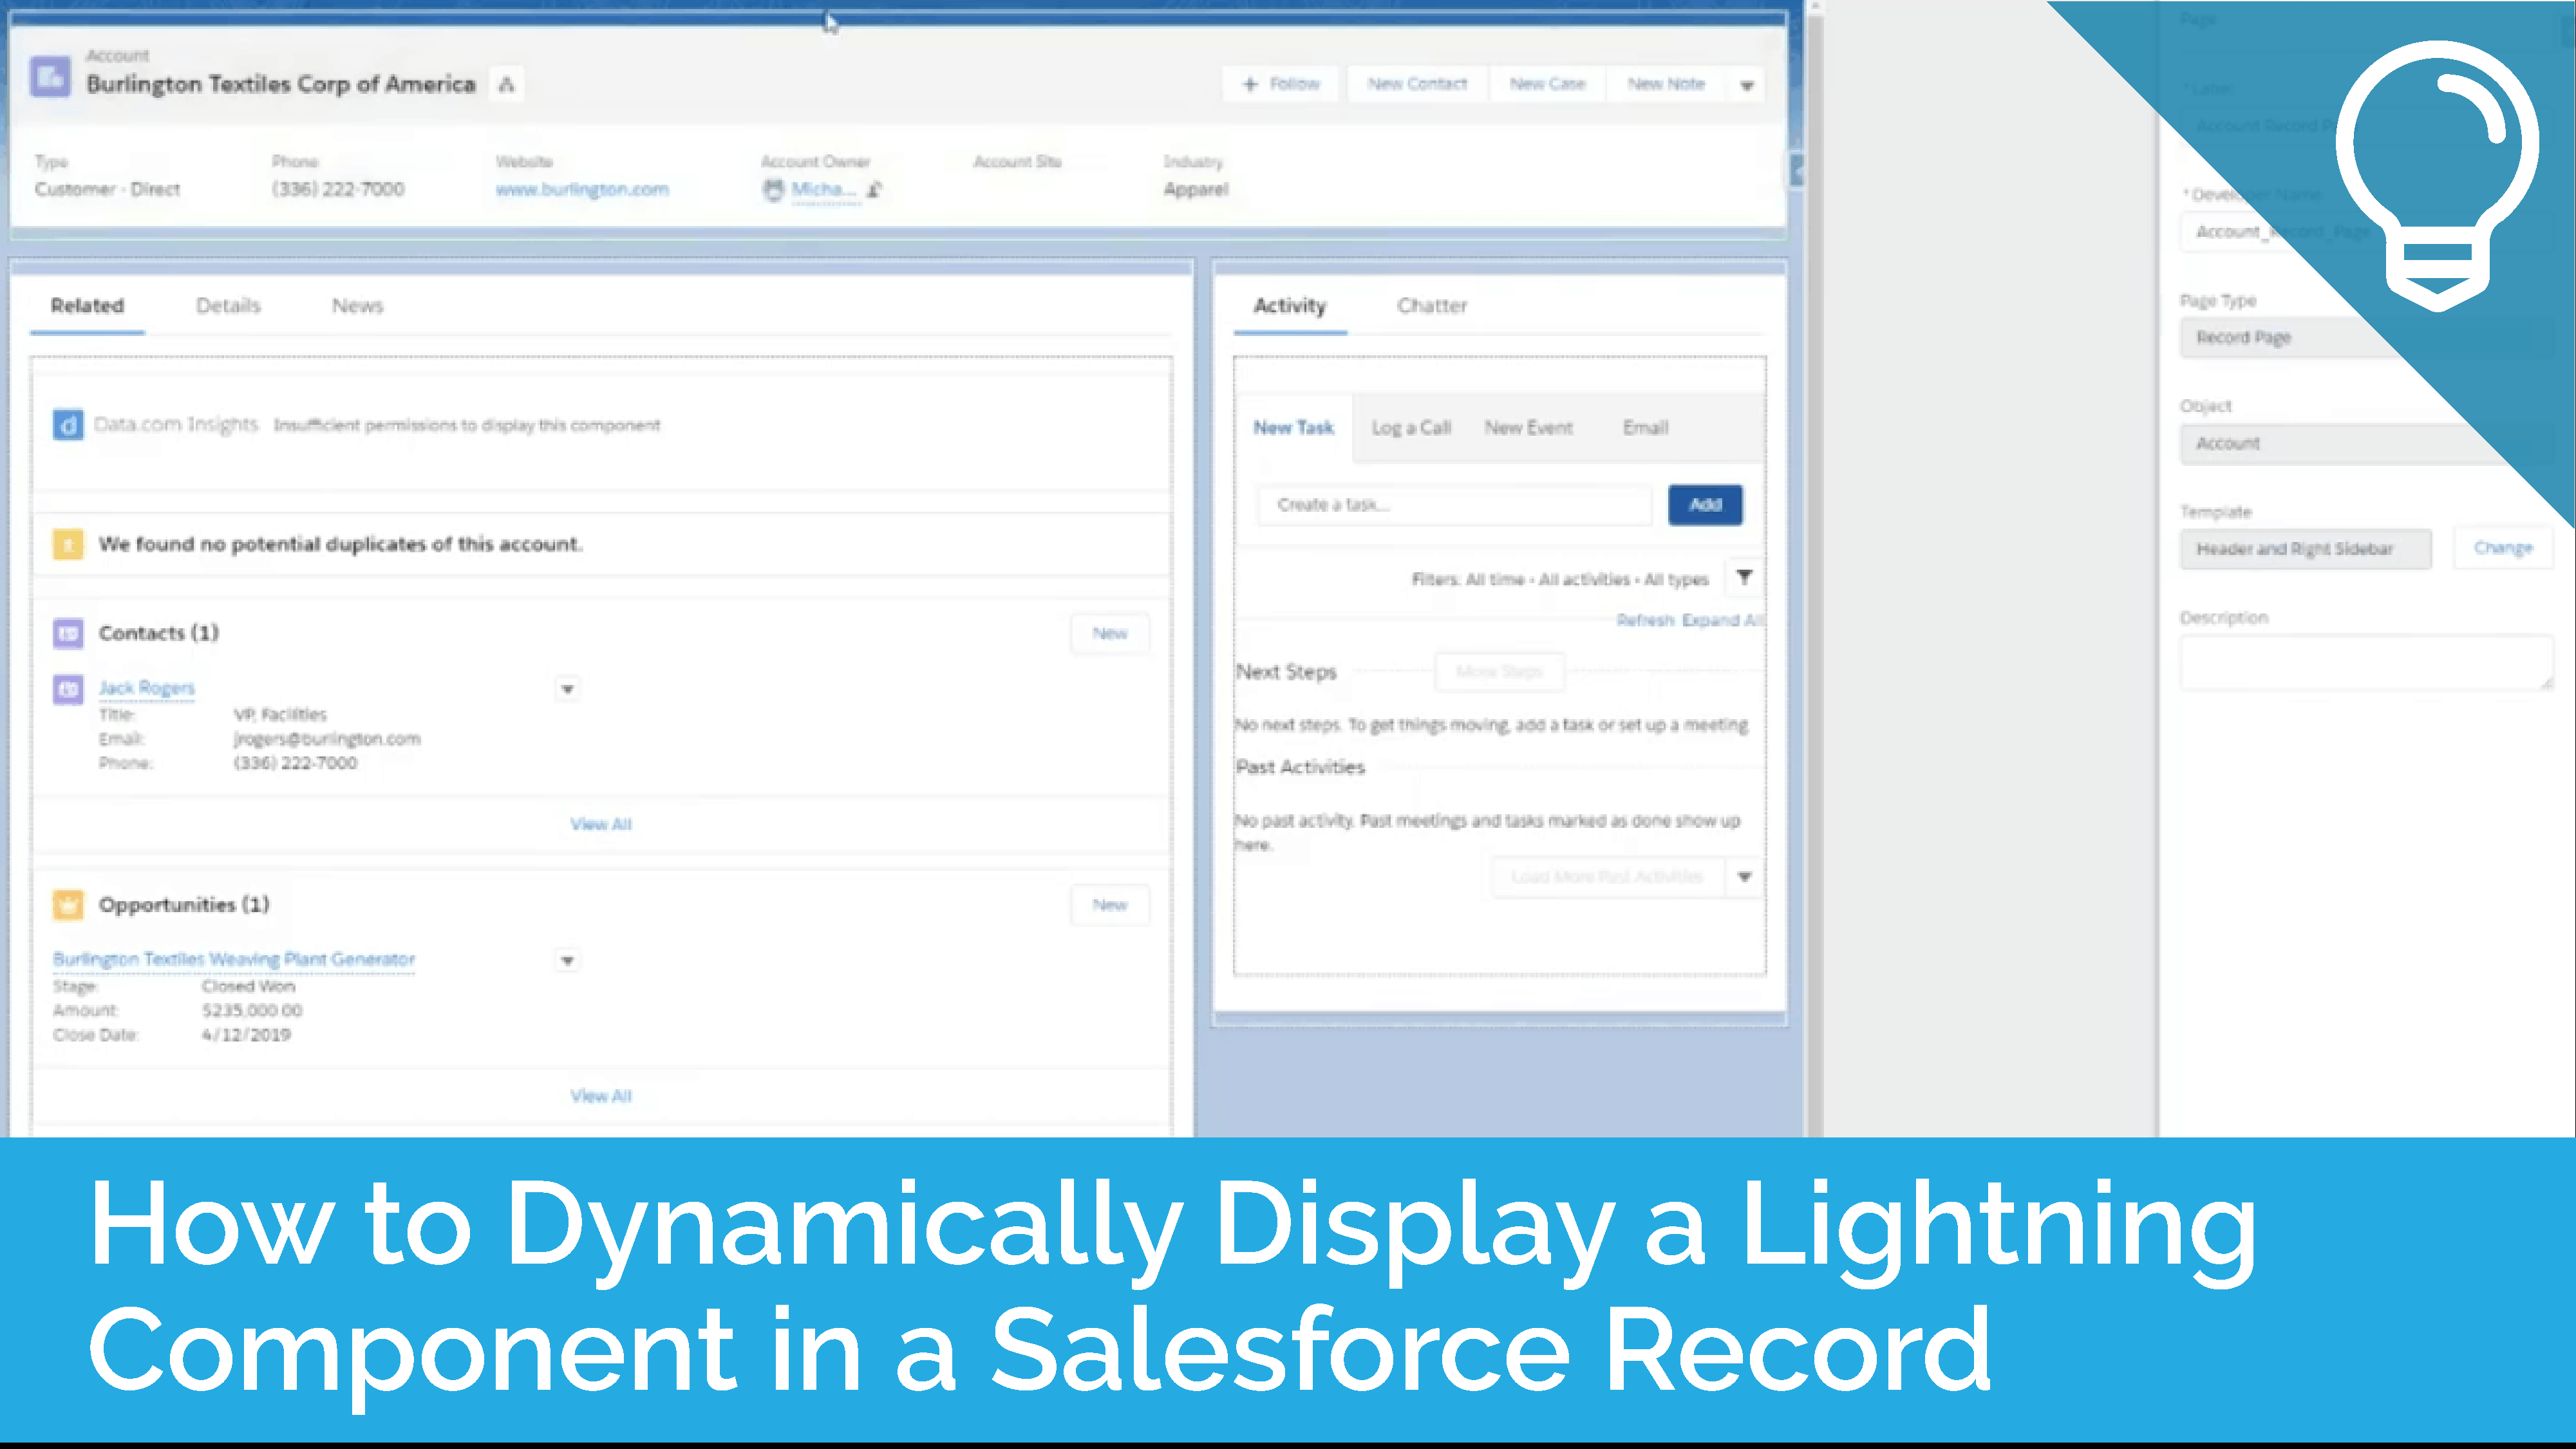
Task: Select the New Task composer tab
Action: tap(1293, 428)
